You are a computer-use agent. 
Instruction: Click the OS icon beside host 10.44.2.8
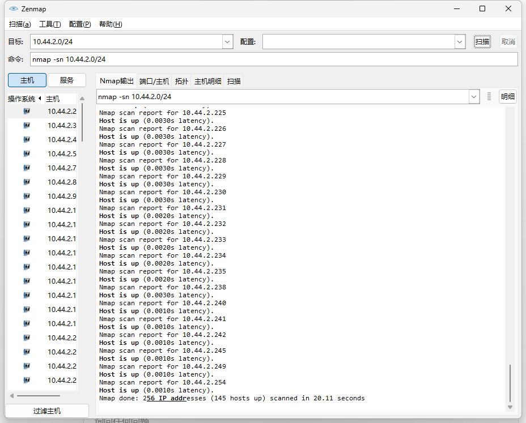(x=27, y=182)
